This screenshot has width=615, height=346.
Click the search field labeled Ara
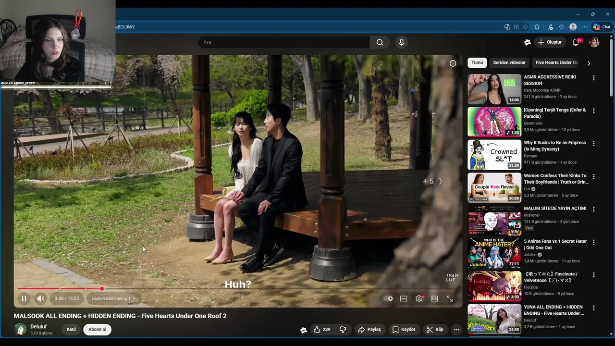pyautogui.click(x=284, y=42)
